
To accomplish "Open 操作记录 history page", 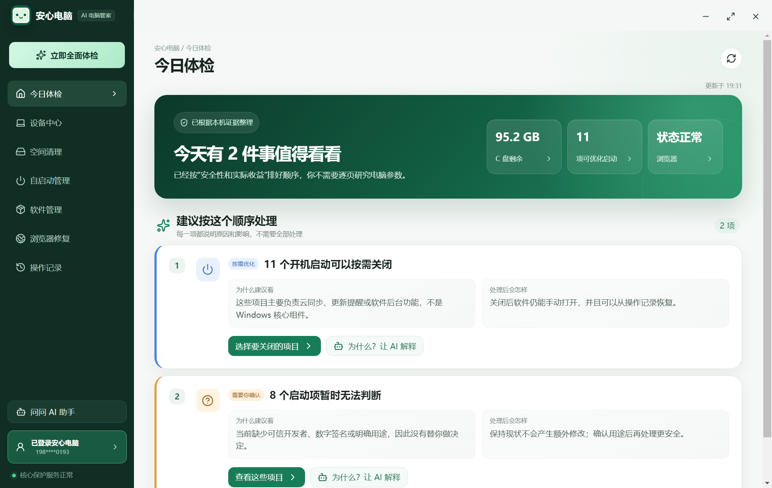I will [67, 267].
